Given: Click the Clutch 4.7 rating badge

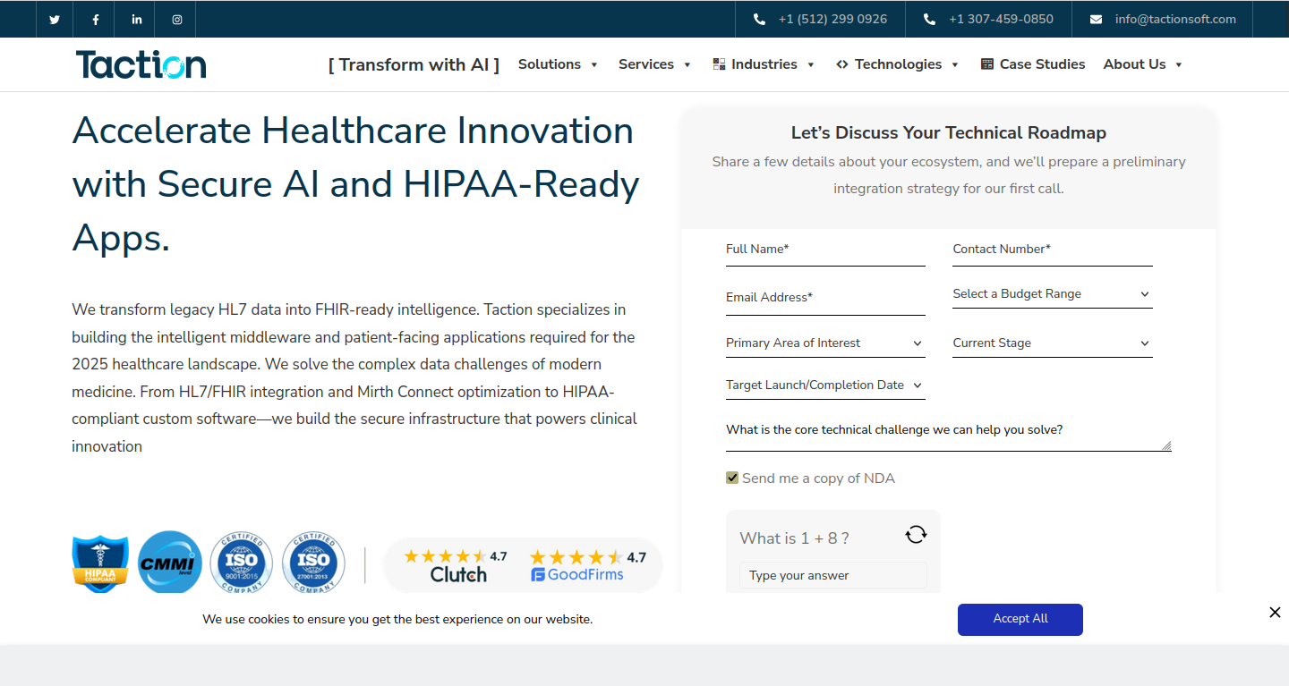Looking at the screenshot, I should pyautogui.click(x=456, y=565).
